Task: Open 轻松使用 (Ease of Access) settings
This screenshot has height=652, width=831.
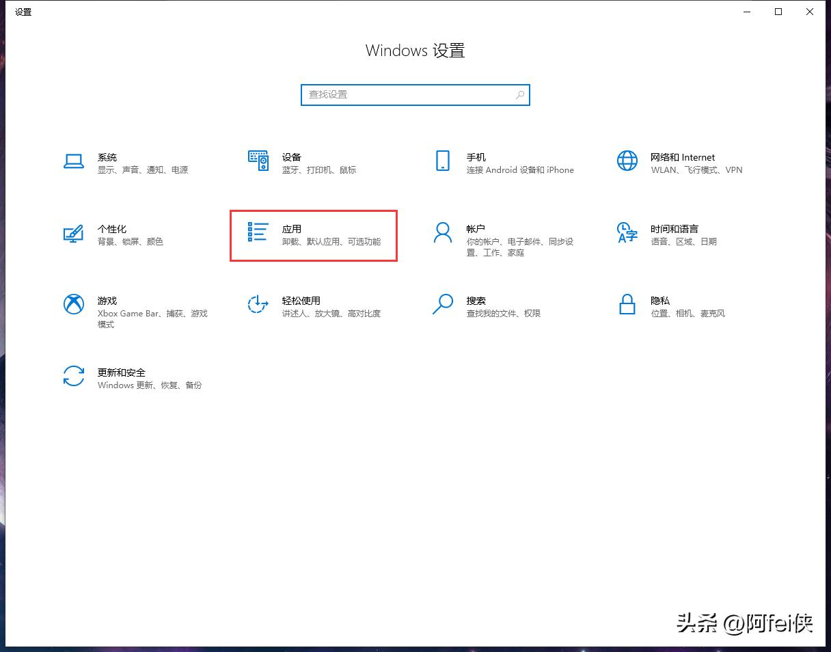Action: point(308,307)
